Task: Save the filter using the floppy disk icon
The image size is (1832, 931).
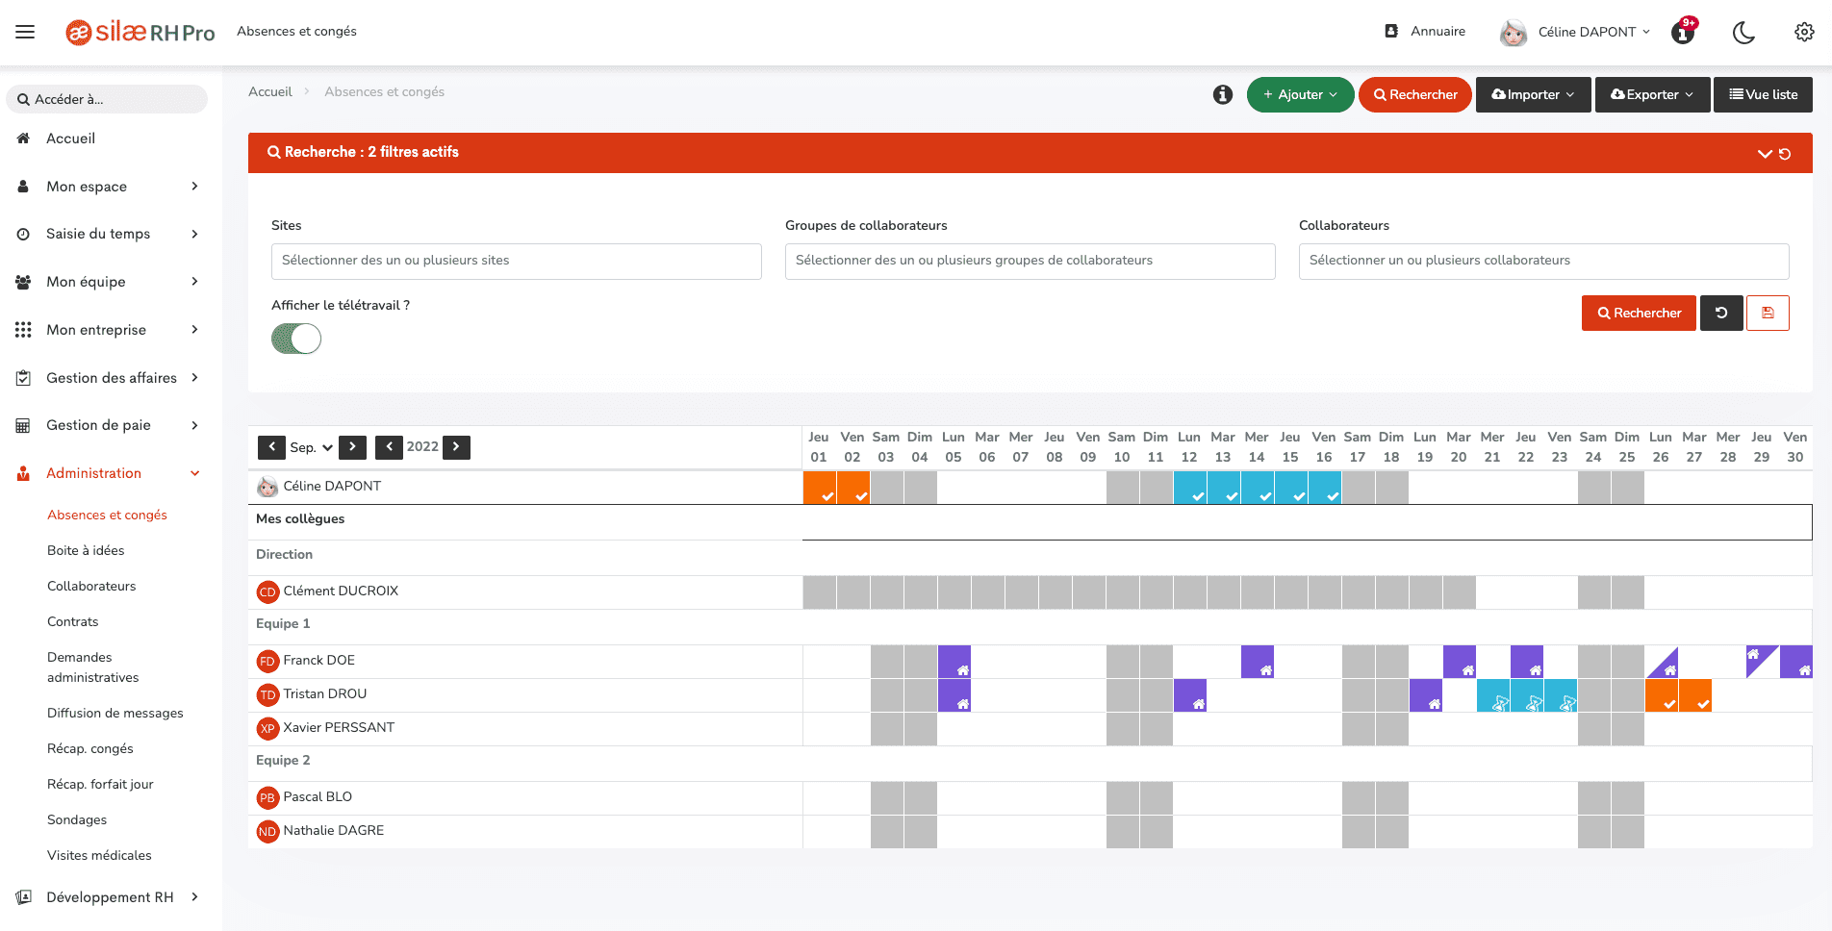Action: (x=1768, y=313)
